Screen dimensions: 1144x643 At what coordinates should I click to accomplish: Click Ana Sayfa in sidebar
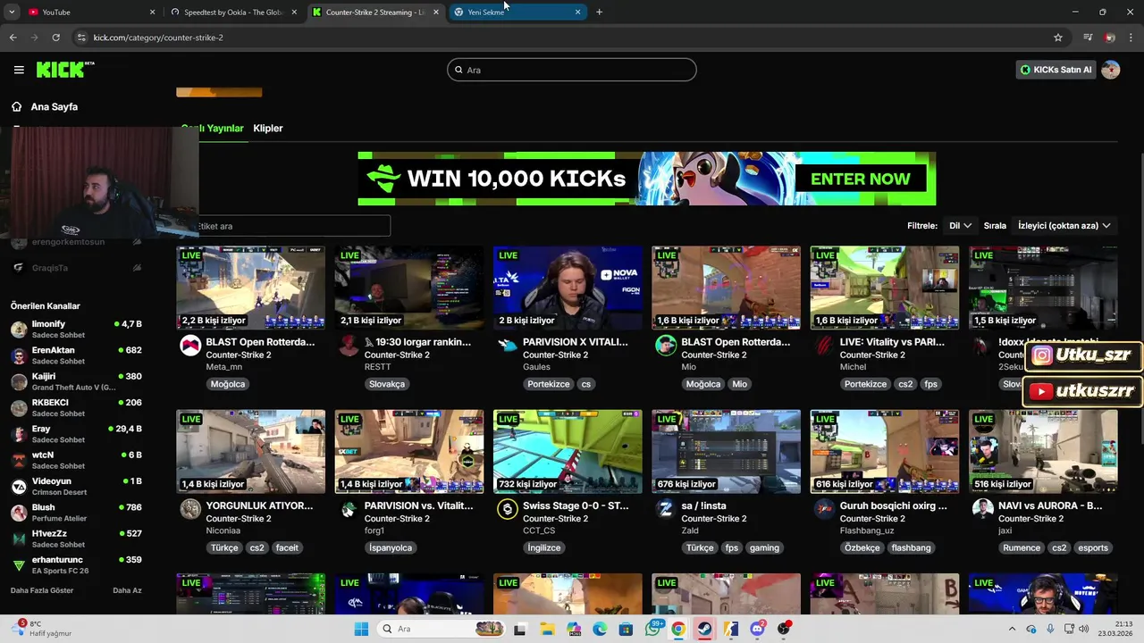[55, 106]
